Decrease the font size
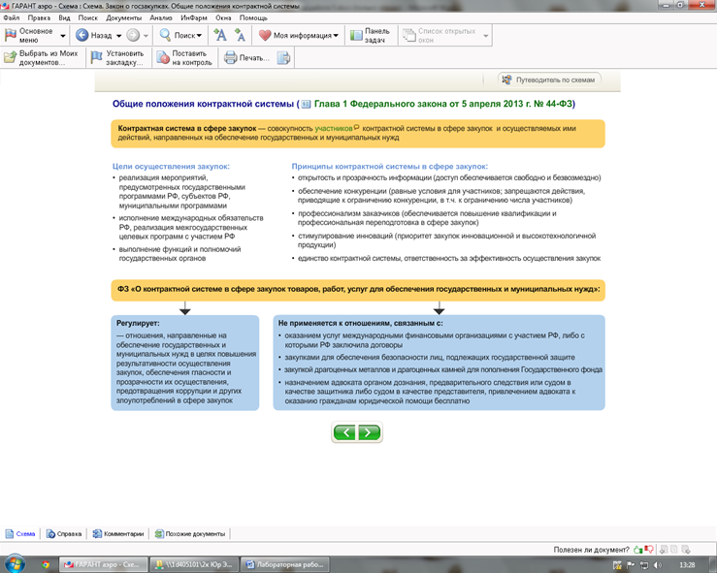The height and width of the screenshot is (573, 717). pyautogui.click(x=240, y=35)
